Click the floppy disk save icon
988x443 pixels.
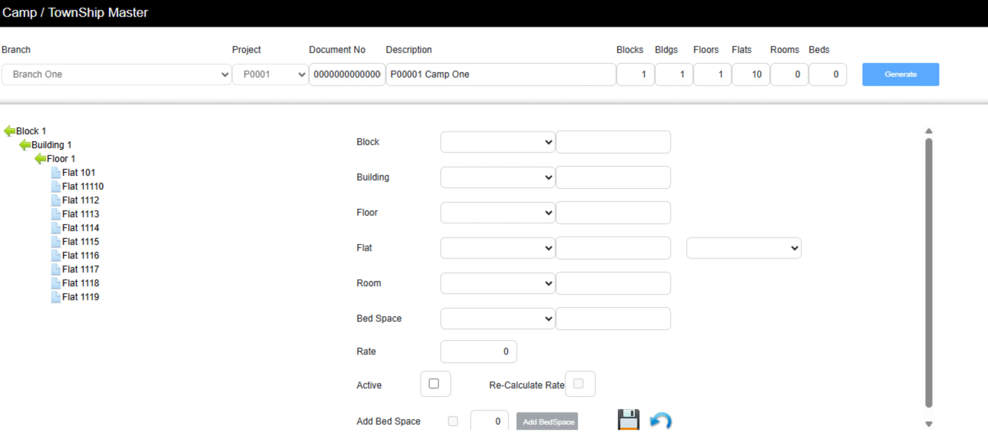click(x=628, y=419)
